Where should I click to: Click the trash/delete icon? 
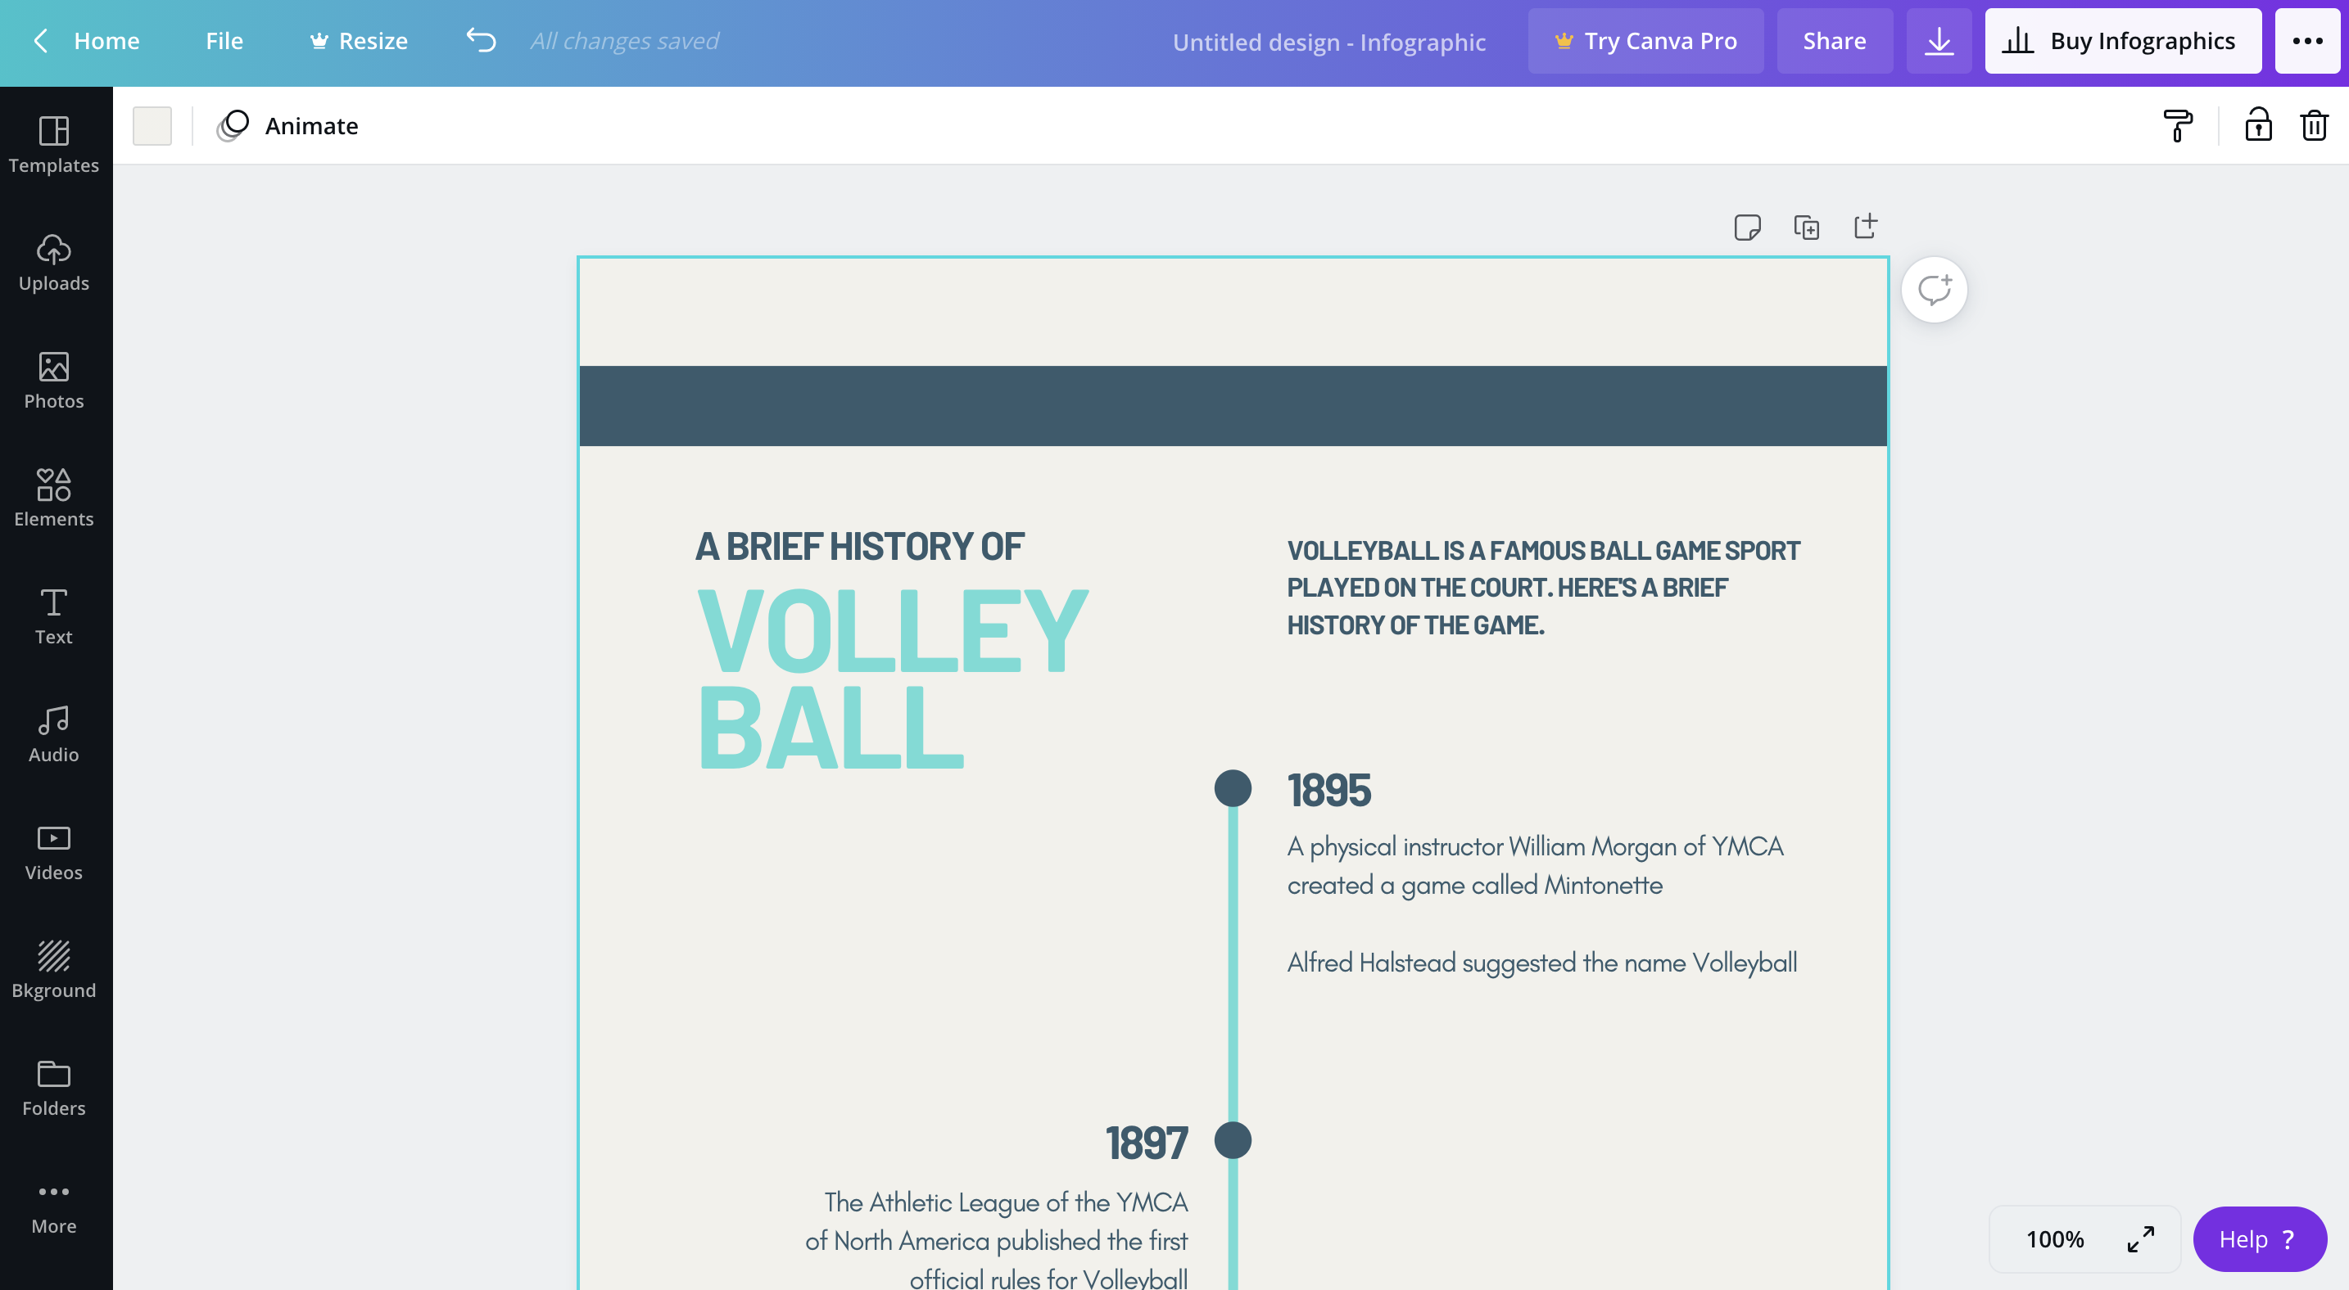2314,124
